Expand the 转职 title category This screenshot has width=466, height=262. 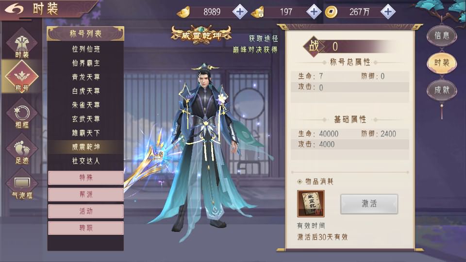tap(85, 228)
